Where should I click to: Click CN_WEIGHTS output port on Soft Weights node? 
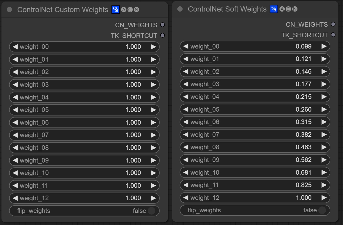333,24
